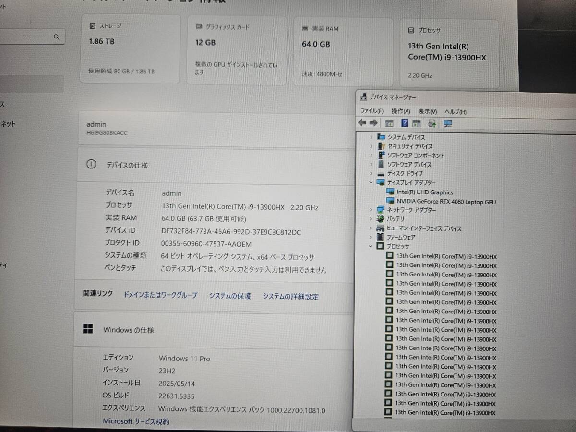Open the システムの詳細設定 link
Image resolution: width=576 pixels, height=432 pixels.
[x=290, y=296]
